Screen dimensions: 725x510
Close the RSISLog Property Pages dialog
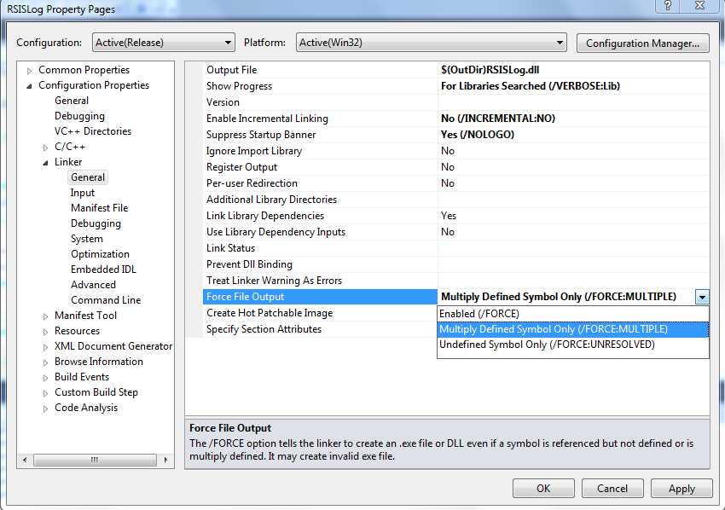pos(700,6)
